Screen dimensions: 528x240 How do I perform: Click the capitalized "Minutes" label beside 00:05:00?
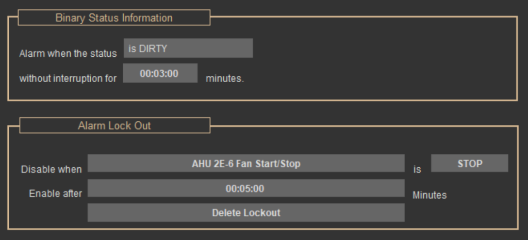pos(430,195)
